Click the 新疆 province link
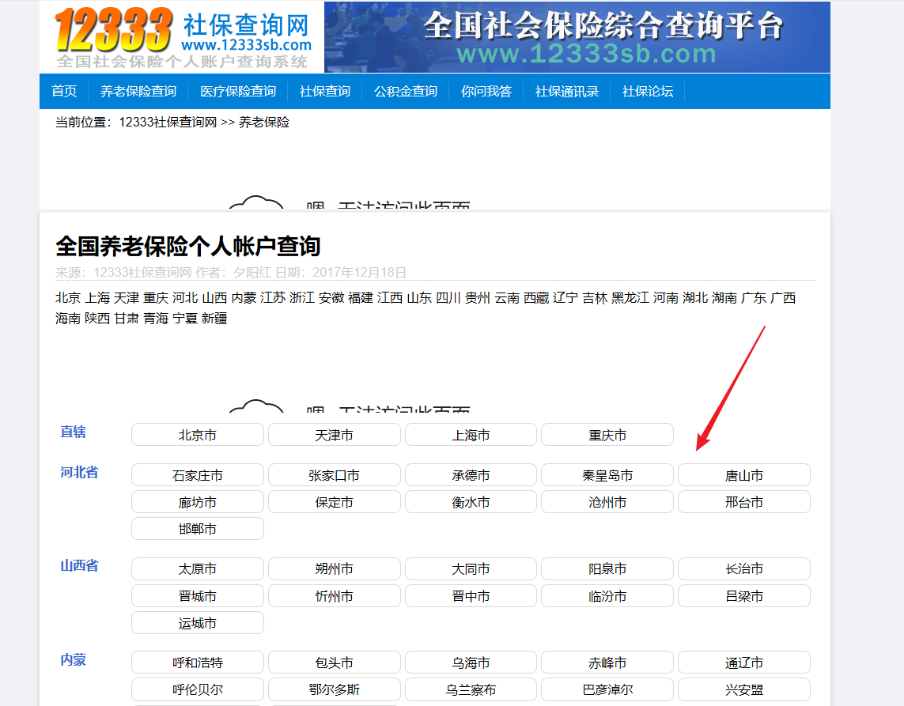The width and height of the screenshot is (904, 706). coord(214,319)
